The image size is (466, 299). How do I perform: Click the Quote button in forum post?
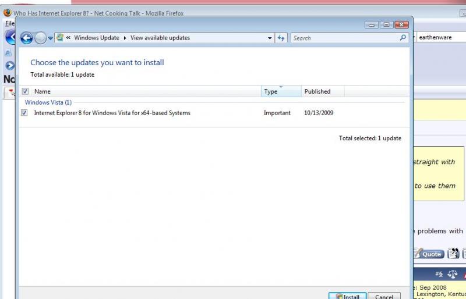coord(428,254)
